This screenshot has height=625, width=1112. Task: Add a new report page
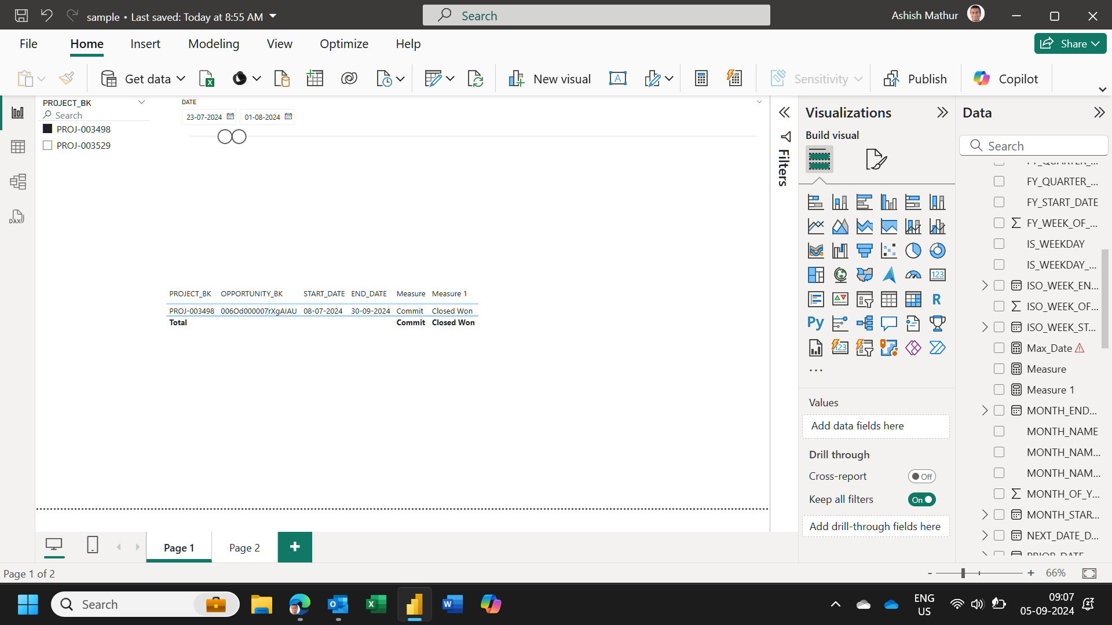pos(295,547)
